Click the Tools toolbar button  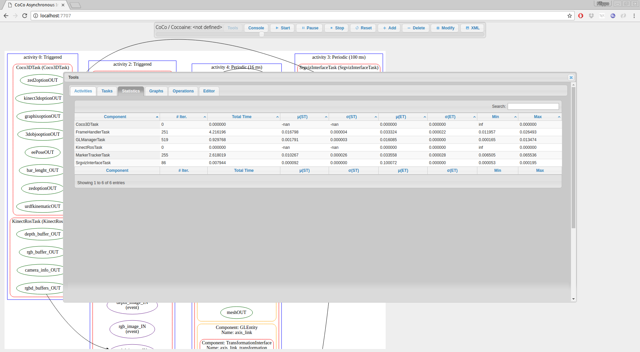click(x=233, y=28)
